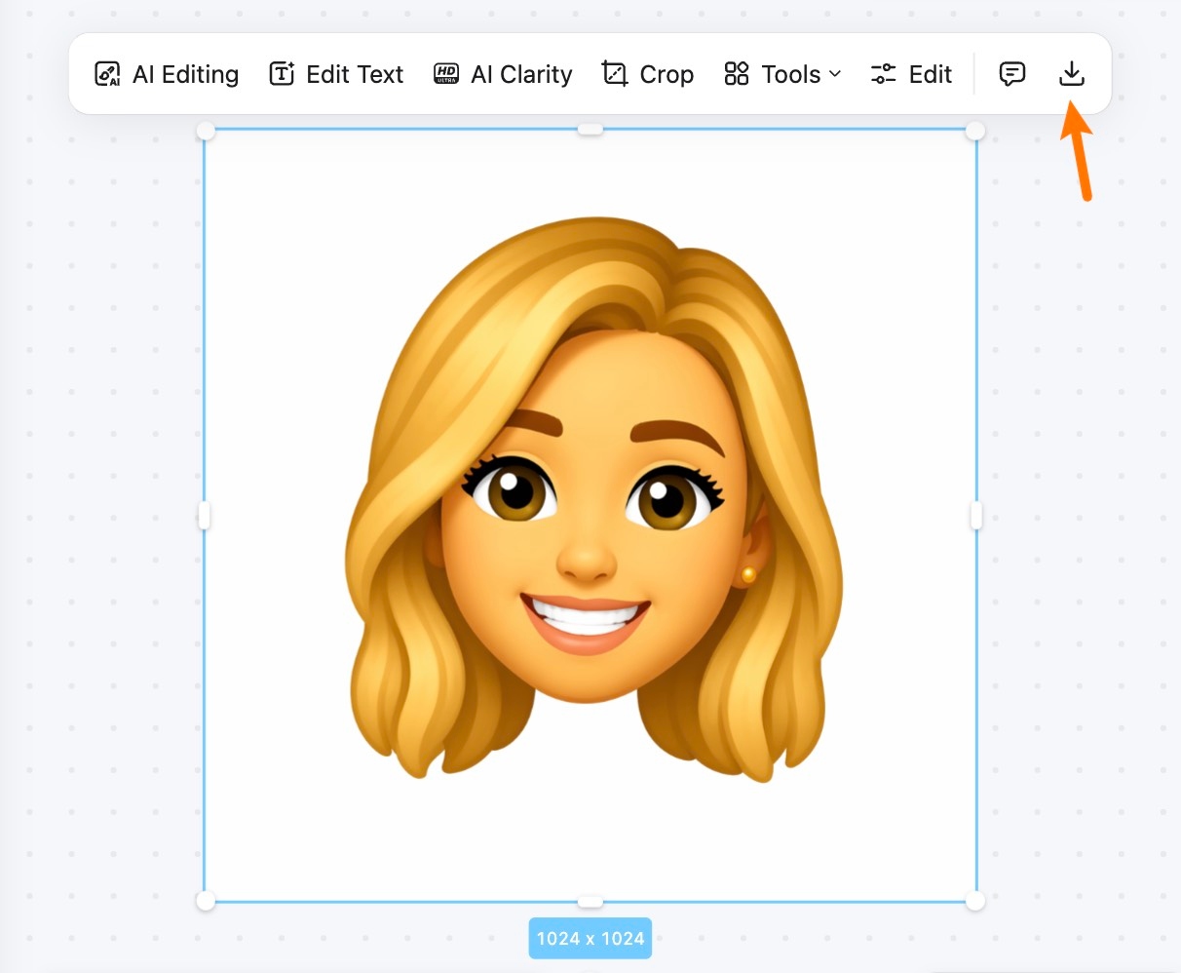
Task: Click the left edge middle handle
Action: pyautogui.click(x=205, y=515)
